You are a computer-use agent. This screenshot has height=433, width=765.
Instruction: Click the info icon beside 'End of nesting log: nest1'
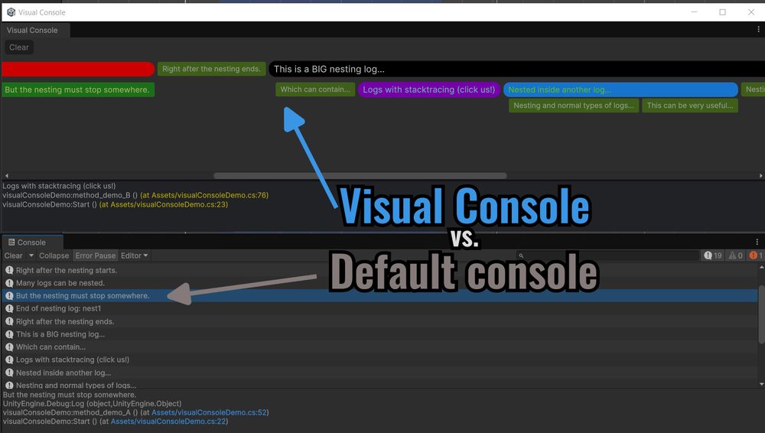tap(9, 308)
